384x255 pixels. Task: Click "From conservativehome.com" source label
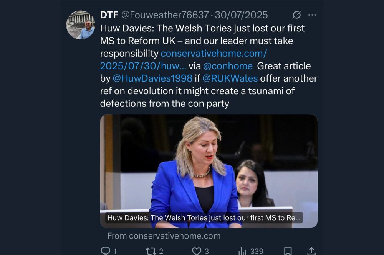tap(164, 236)
